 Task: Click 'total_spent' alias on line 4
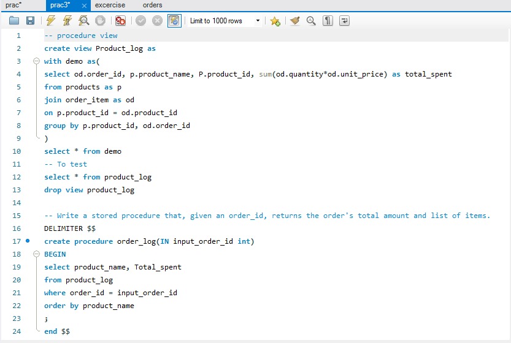coord(428,74)
